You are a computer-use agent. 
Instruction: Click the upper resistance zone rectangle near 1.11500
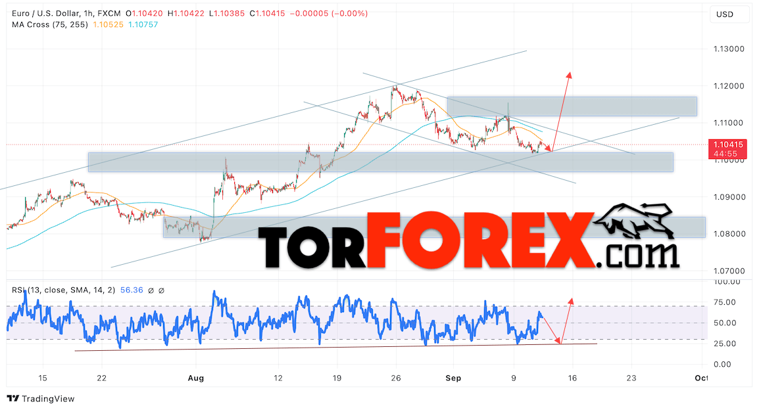[x=572, y=106]
